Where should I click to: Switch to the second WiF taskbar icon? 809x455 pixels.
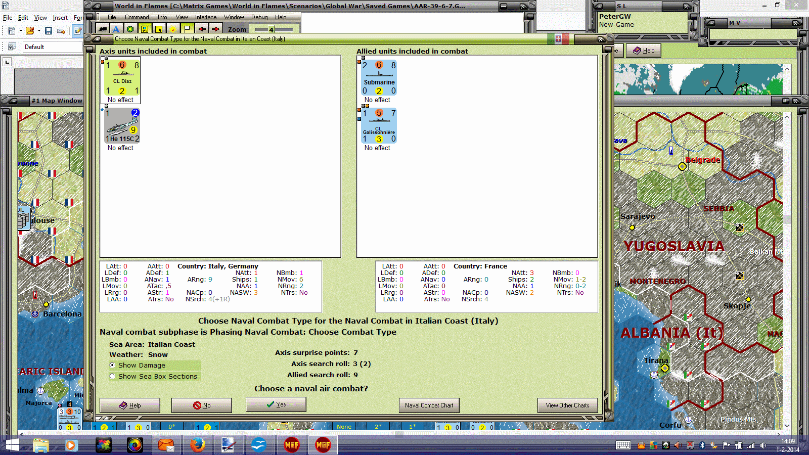[x=323, y=445]
